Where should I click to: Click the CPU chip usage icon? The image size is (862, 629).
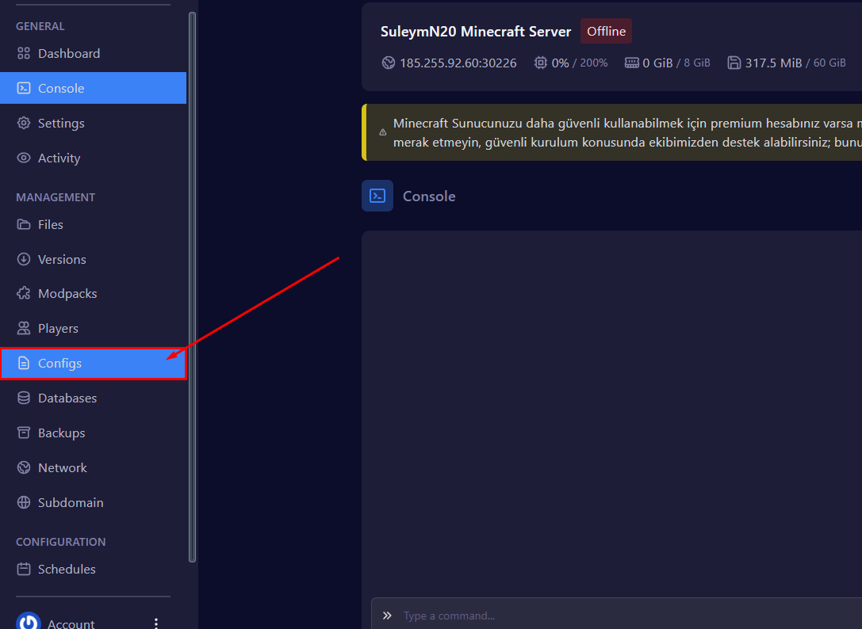pyautogui.click(x=540, y=63)
